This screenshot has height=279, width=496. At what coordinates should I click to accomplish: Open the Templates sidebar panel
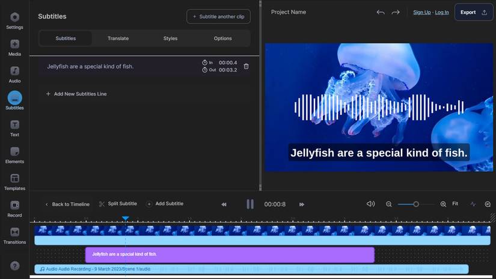pos(14,182)
